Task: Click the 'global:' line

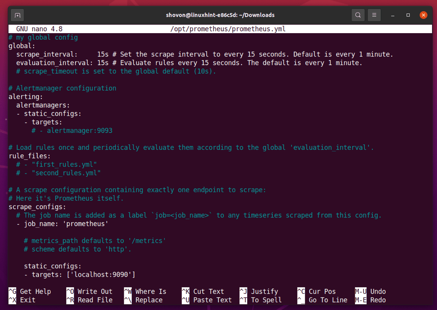Action: [x=22, y=46]
